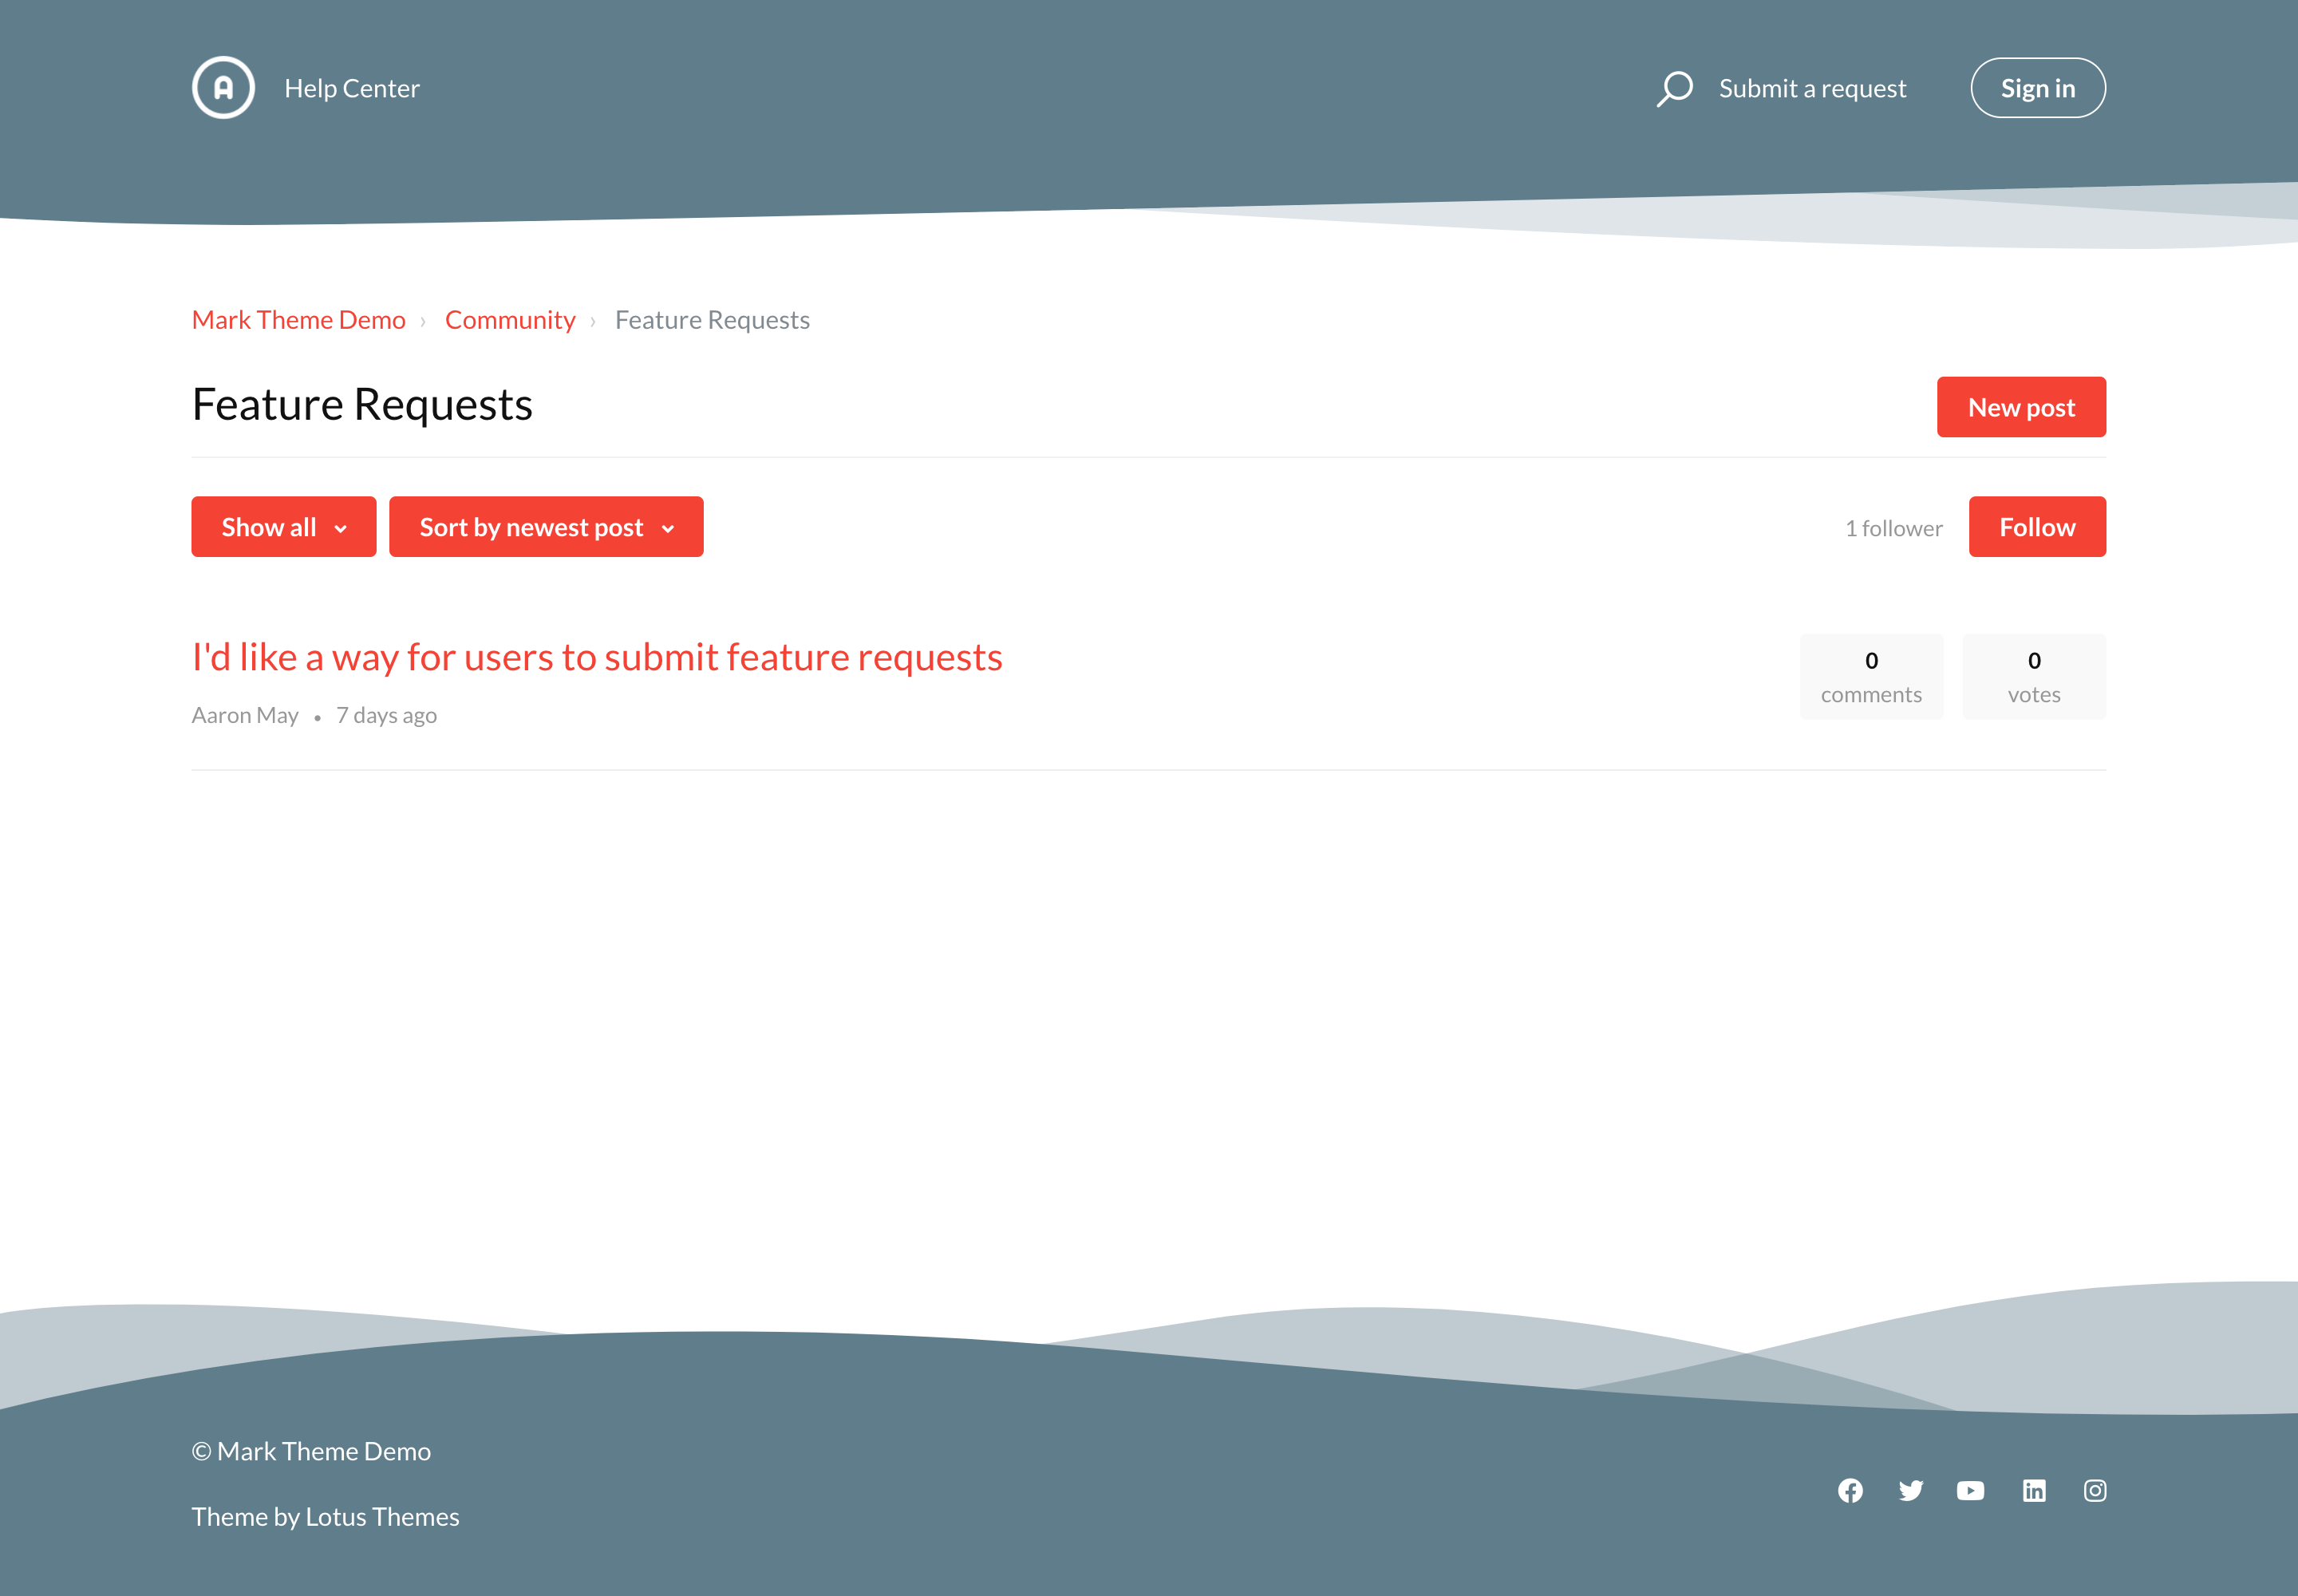This screenshot has height=1596, width=2298.
Task: Click the 0 comments counter box
Action: (x=1871, y=677)
